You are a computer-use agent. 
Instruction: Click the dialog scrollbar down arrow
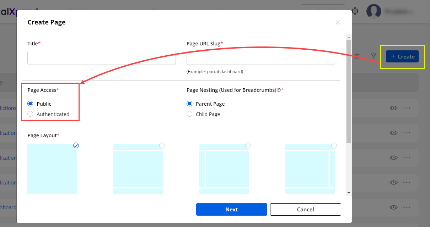[349, 193]
